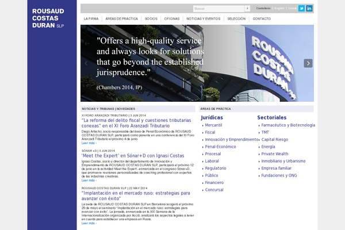
Task: Open the Mercantil practice area
Action: coord(213,125)
